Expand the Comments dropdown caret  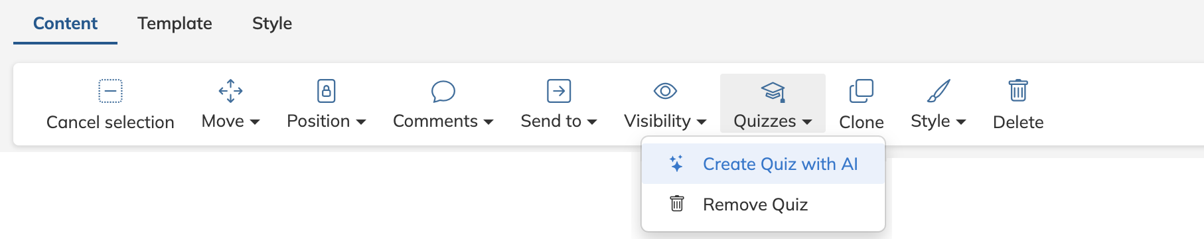(x=489, y=122)
